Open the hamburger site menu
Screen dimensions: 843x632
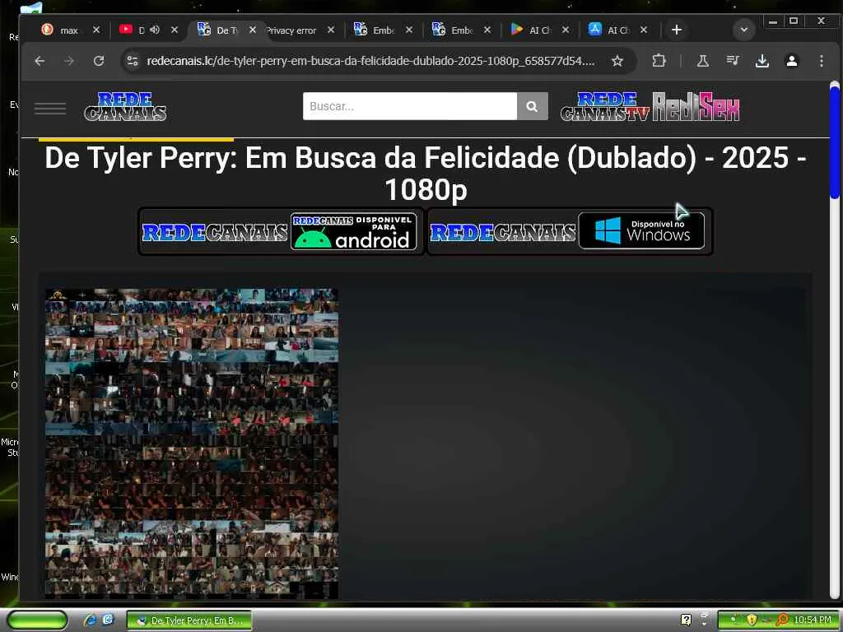point(50,108)
